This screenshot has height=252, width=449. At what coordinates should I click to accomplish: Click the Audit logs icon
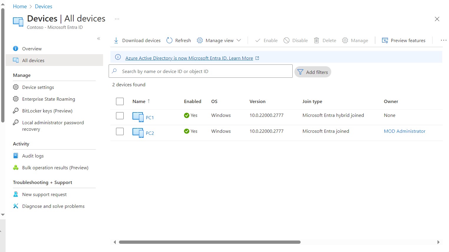coord(16,155)
